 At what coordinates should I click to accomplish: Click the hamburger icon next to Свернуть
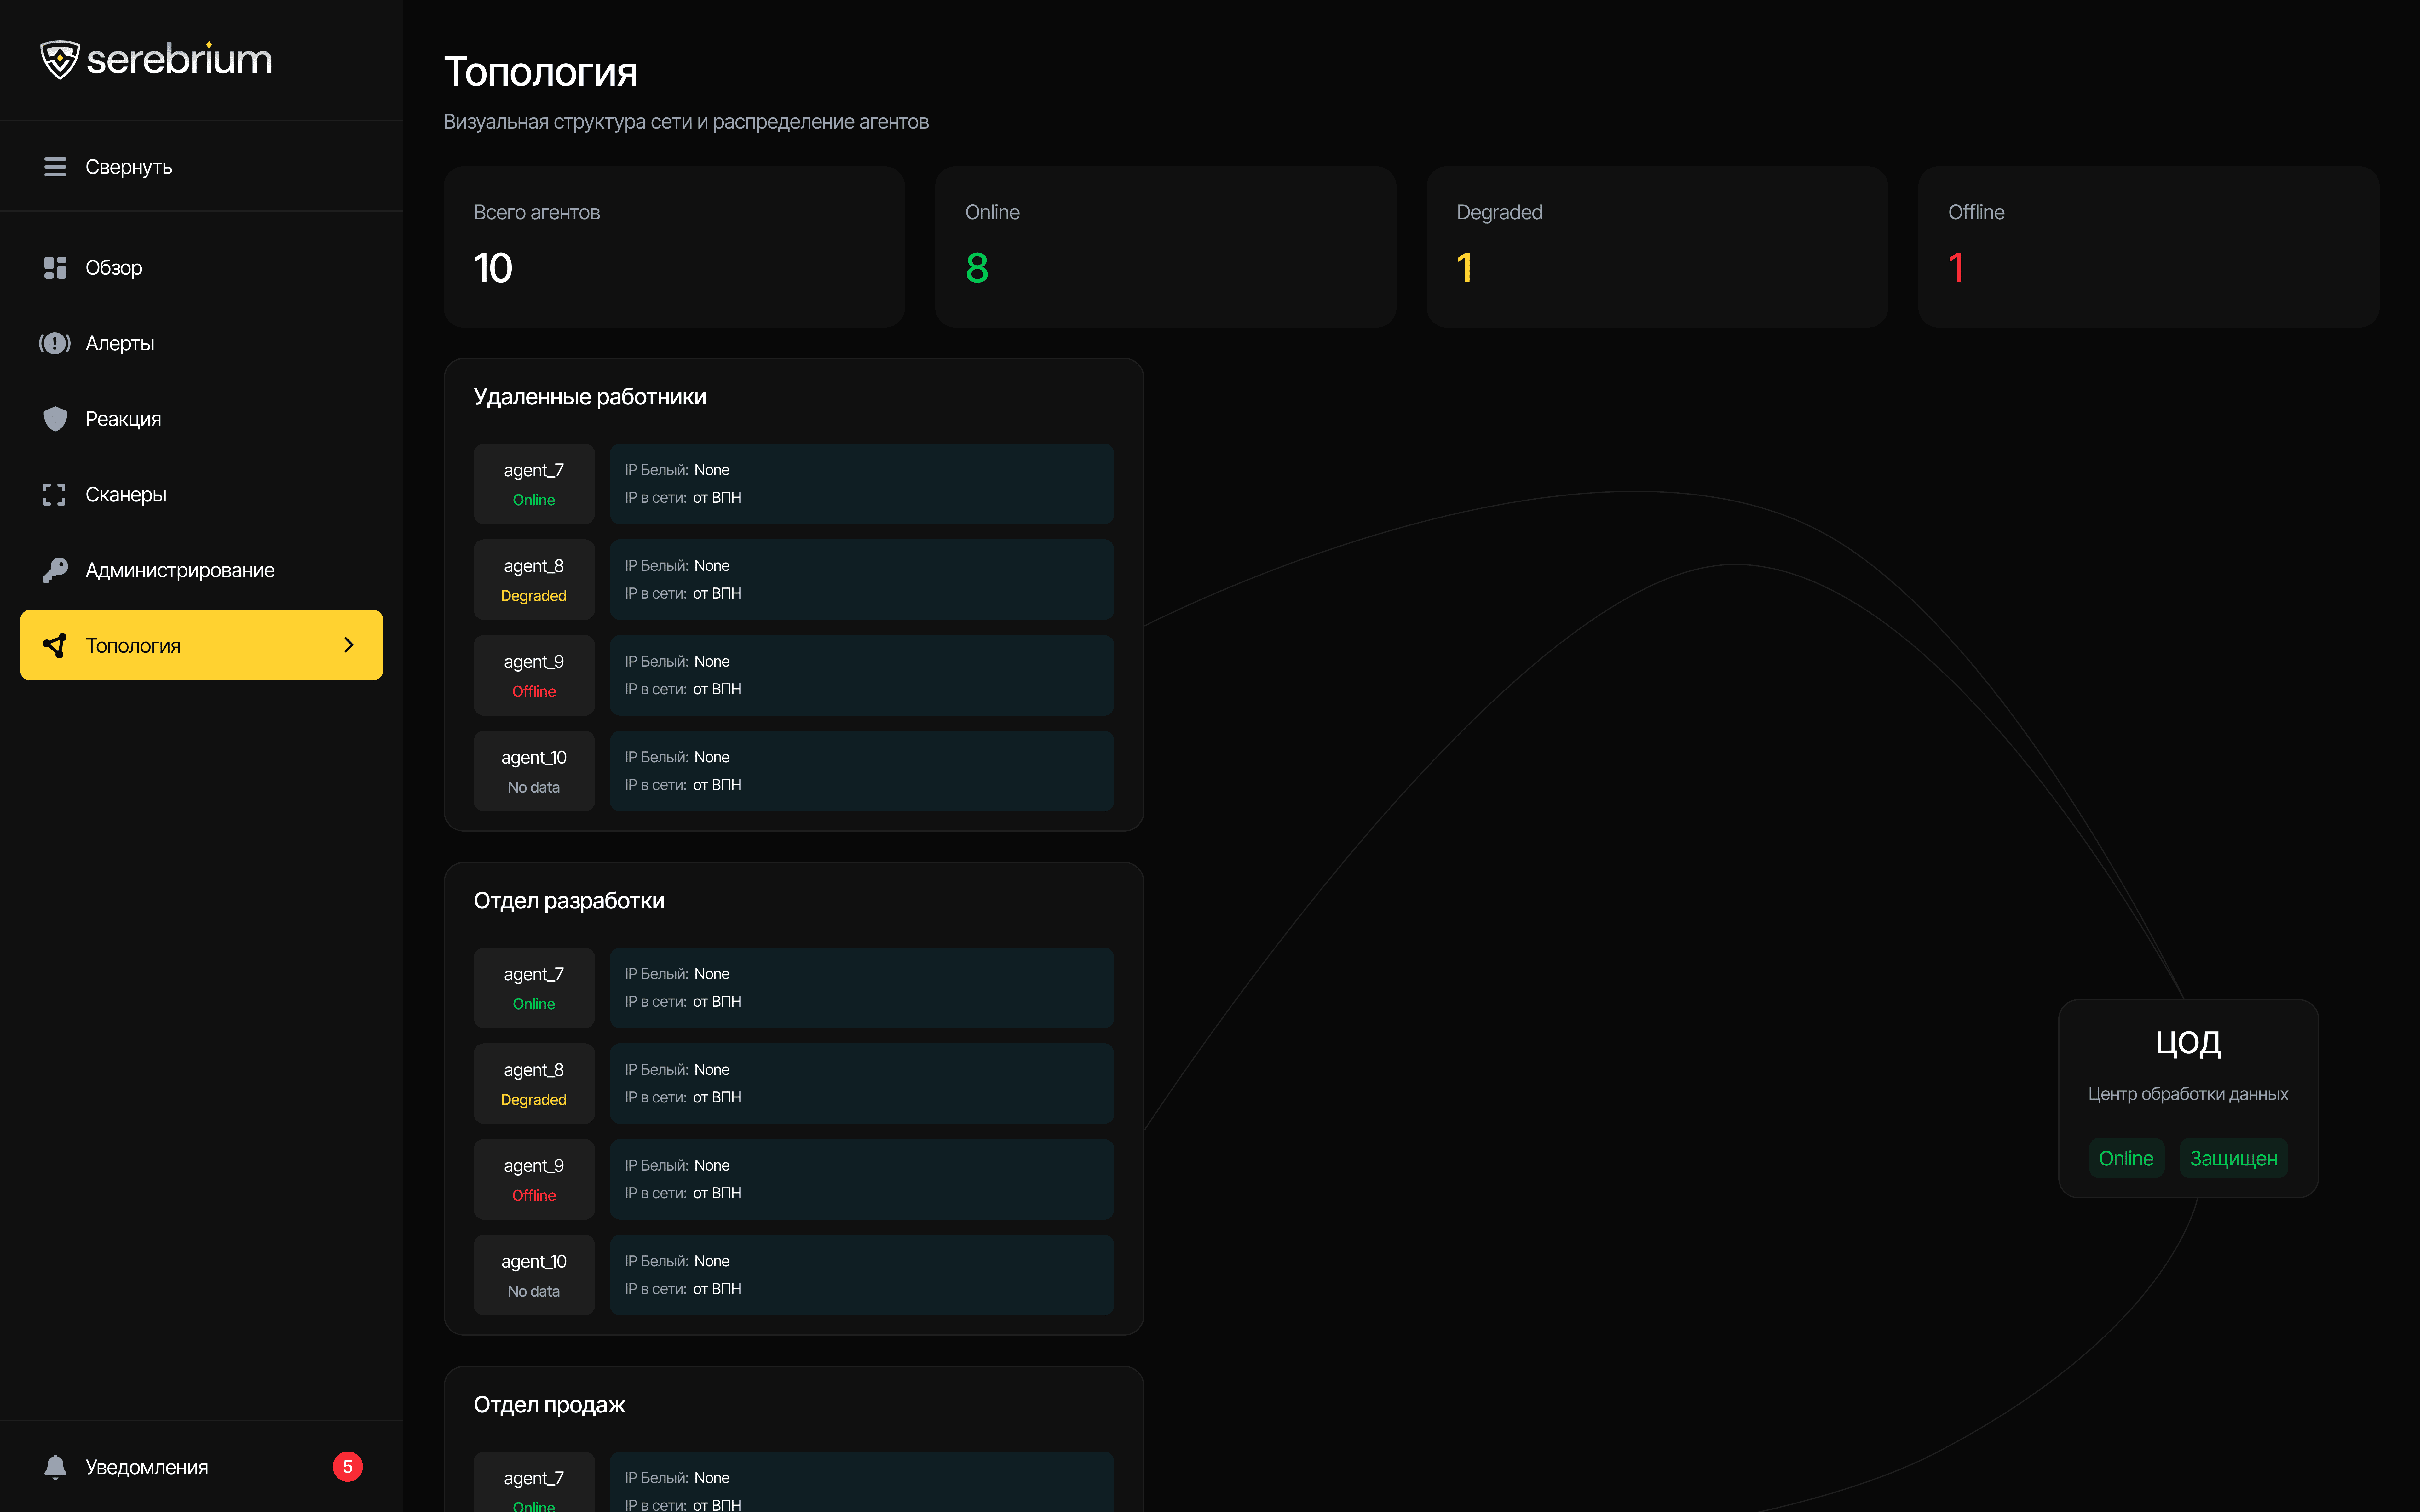tap(55, 167)
